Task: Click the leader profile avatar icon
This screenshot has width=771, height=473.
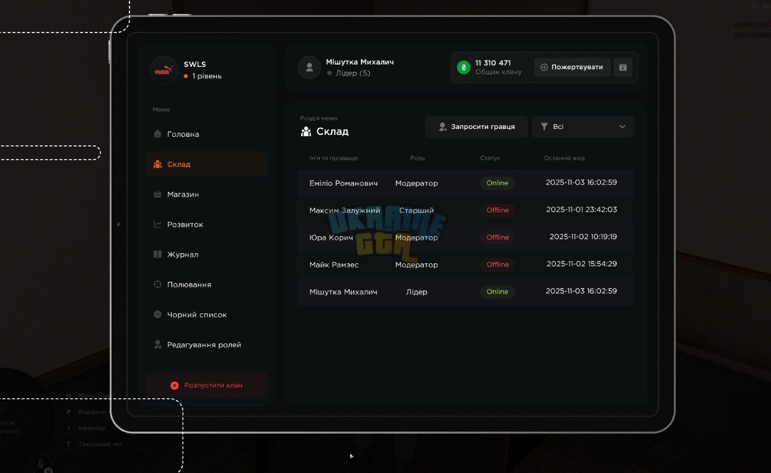Action: point(310,67)
